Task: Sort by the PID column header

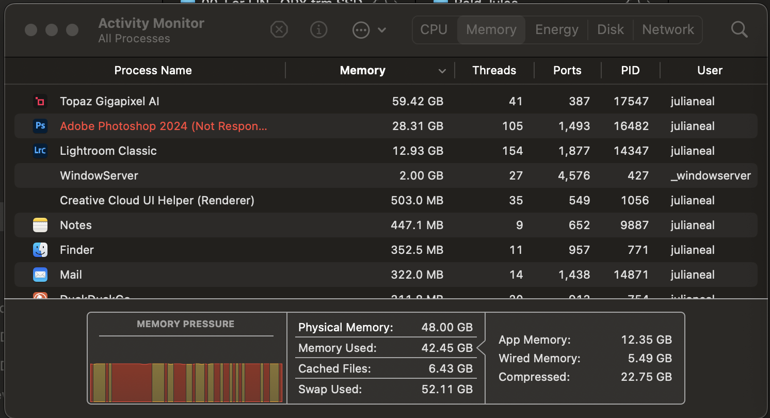Action: tap(630, 71)
